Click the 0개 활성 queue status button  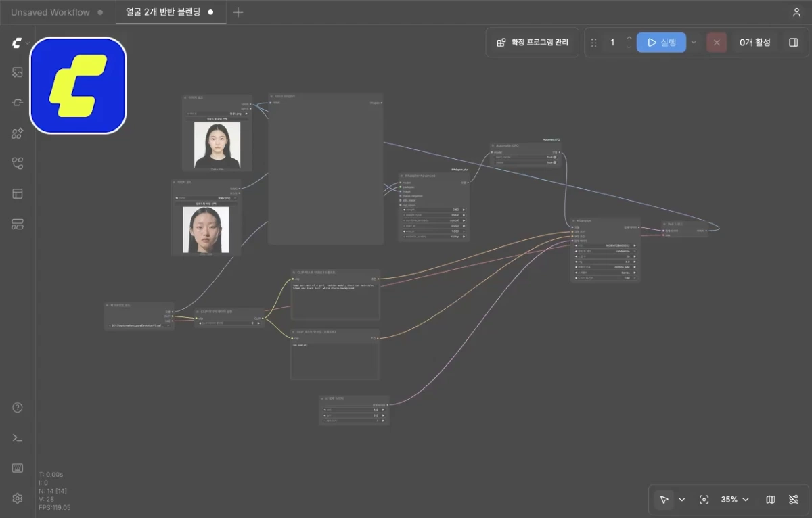click(754, 43)
